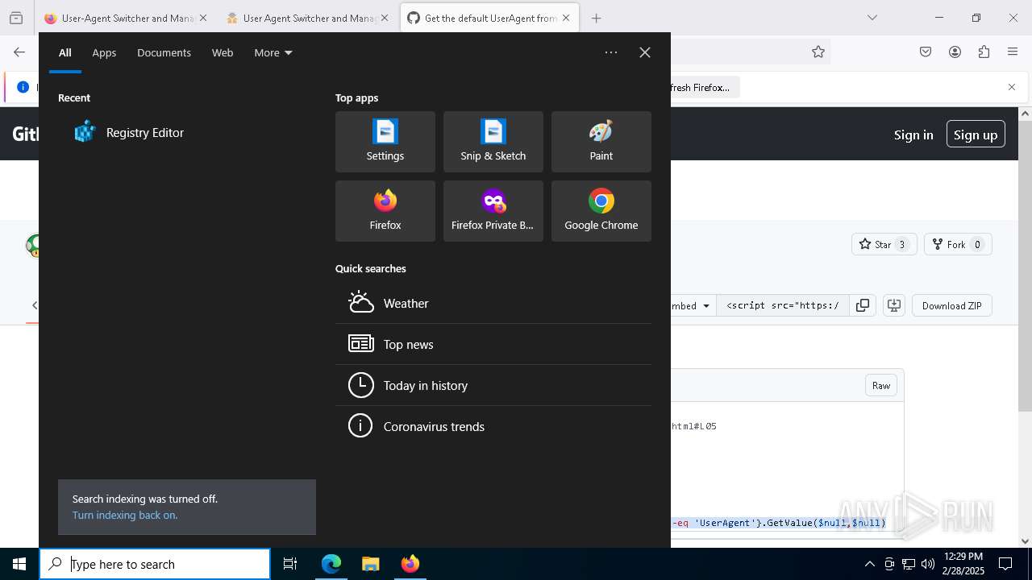Image resolution: width=1032 pixels, height=580 pixels.
Task: View Raw file button
Action: click(x=881, y=386)
